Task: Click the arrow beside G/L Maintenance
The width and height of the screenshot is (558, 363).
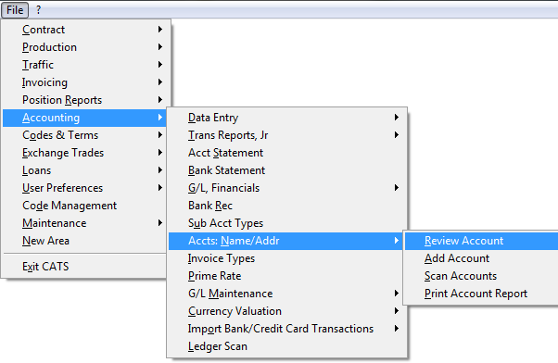Action: pyautogui.click(x=397, y=294)
